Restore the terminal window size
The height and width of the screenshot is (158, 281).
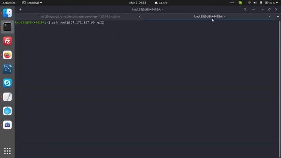[269, 10]
